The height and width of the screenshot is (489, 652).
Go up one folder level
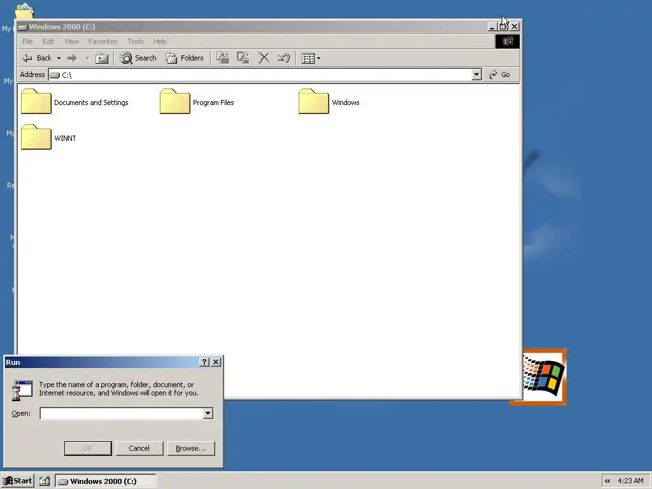tap(102, 58)
